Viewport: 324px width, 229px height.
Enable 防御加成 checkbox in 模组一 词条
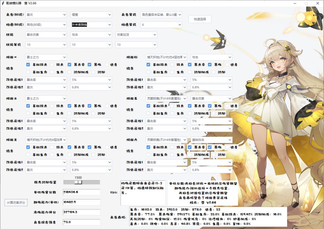pos(69,72)
